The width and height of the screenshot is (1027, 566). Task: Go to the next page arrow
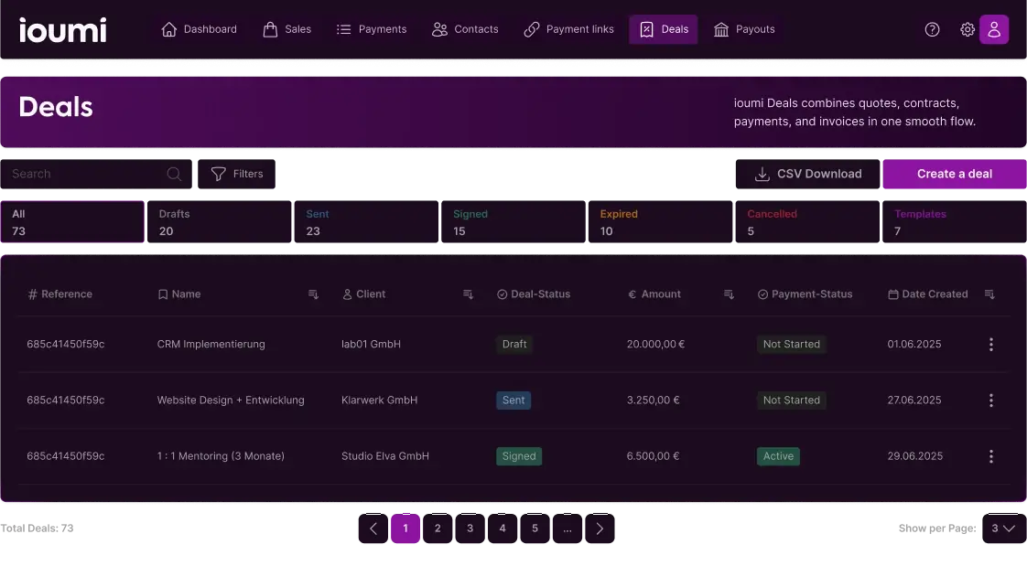click(x=600, y=529)
